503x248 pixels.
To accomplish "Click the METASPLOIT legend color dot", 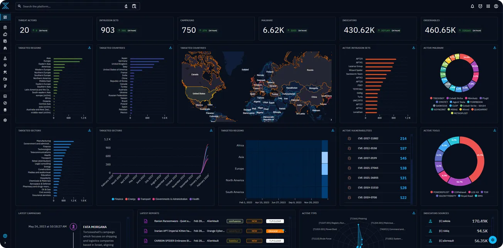I will (x=452, y=114).
